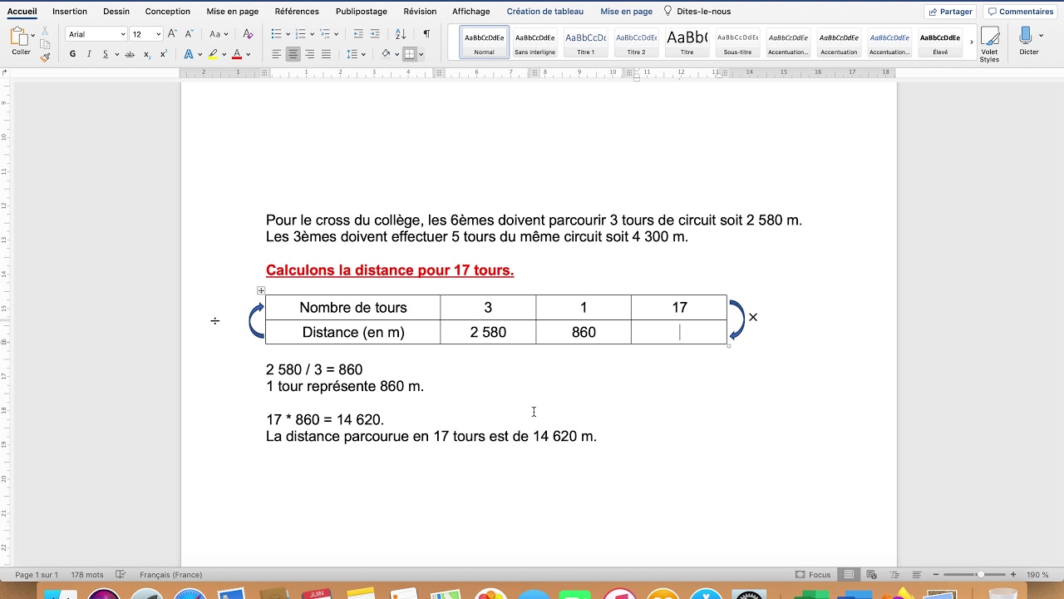Open the numbered list dropdown arrow
1064x599 pixels.
[x=312, y=34]
